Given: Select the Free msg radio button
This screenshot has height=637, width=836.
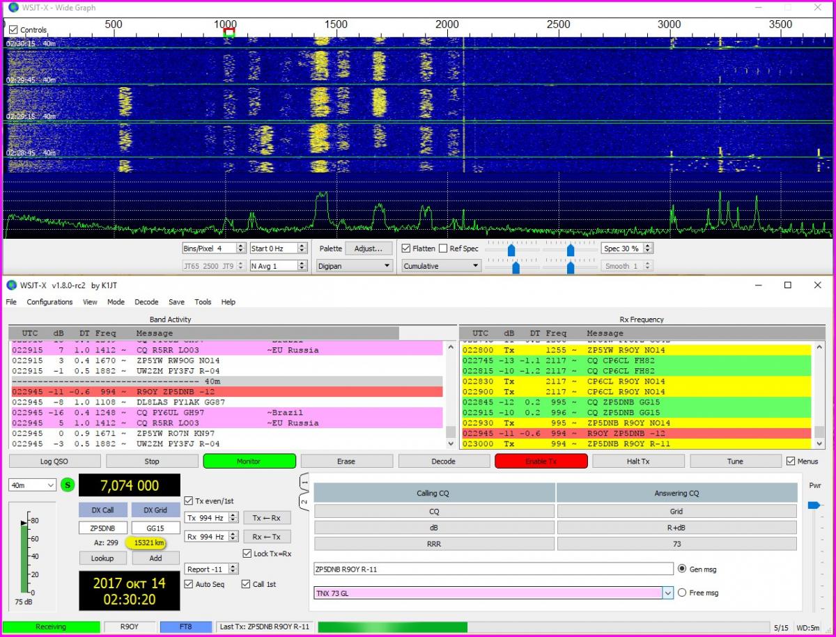Looking at the screenshot, I should (x=681, y=593).
